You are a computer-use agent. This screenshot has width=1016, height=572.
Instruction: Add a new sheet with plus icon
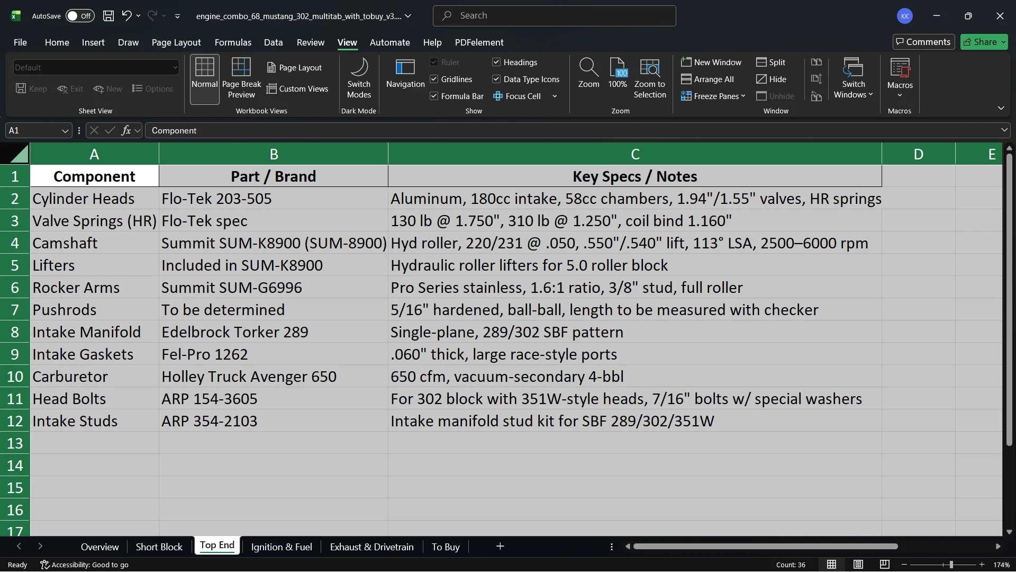[500, 547]
